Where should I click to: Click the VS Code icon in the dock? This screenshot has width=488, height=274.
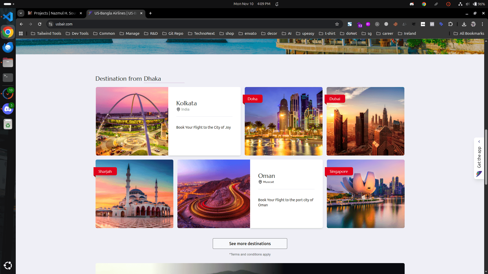[x=8, y=16]
